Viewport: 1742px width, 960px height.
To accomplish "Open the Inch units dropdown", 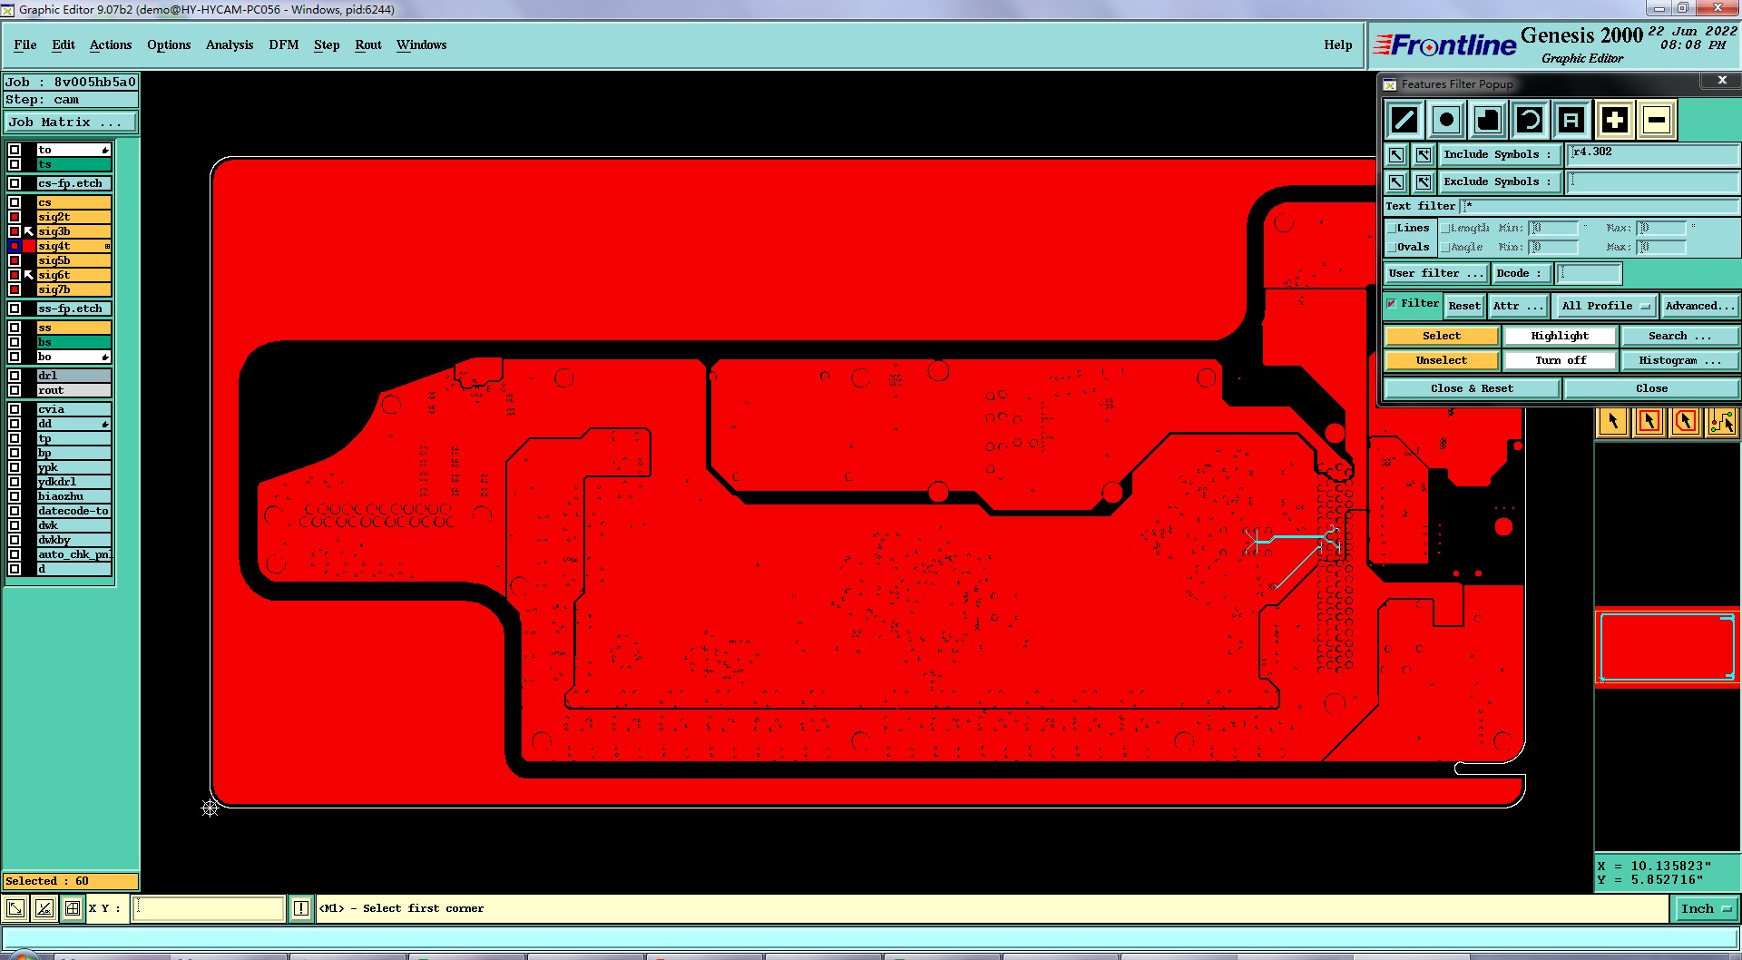I will click(x=1705, y=908).
